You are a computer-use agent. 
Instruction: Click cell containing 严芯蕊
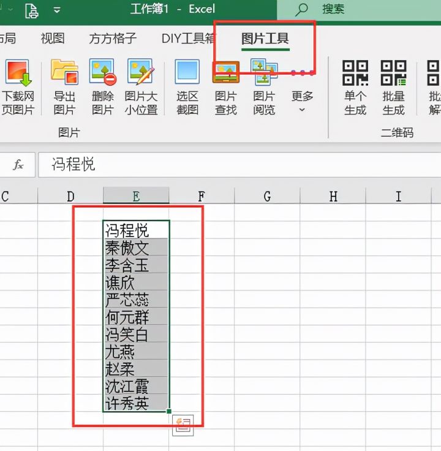(136, 299)
